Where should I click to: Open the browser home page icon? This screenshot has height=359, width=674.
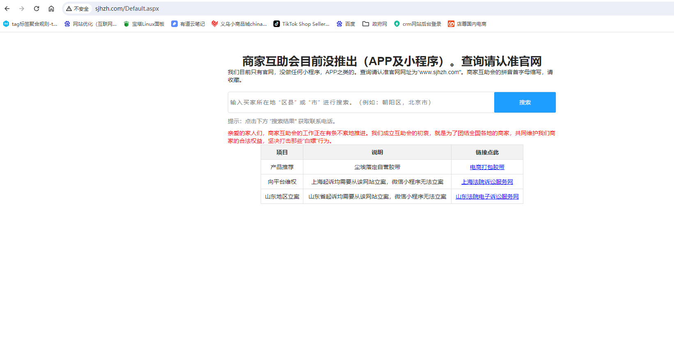coord(51,9)
